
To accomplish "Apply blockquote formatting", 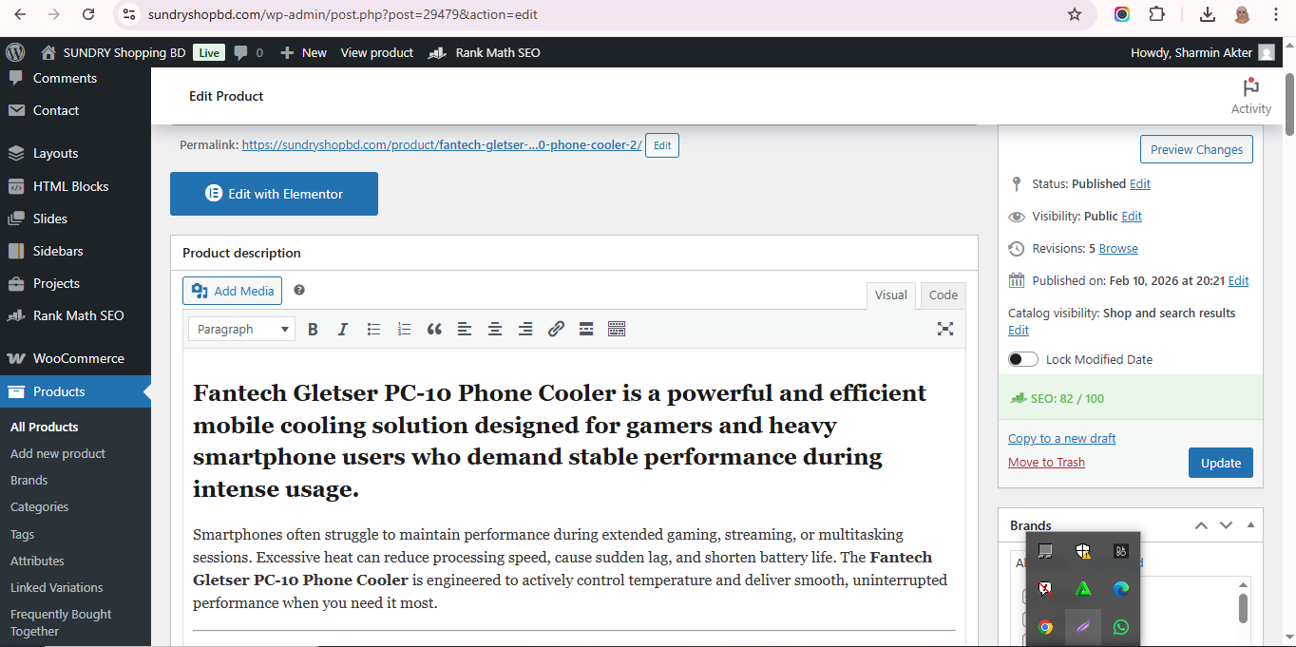I will [x=434, y=329].
